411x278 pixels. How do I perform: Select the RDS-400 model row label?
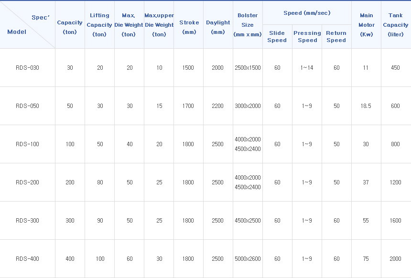[27, 259]
